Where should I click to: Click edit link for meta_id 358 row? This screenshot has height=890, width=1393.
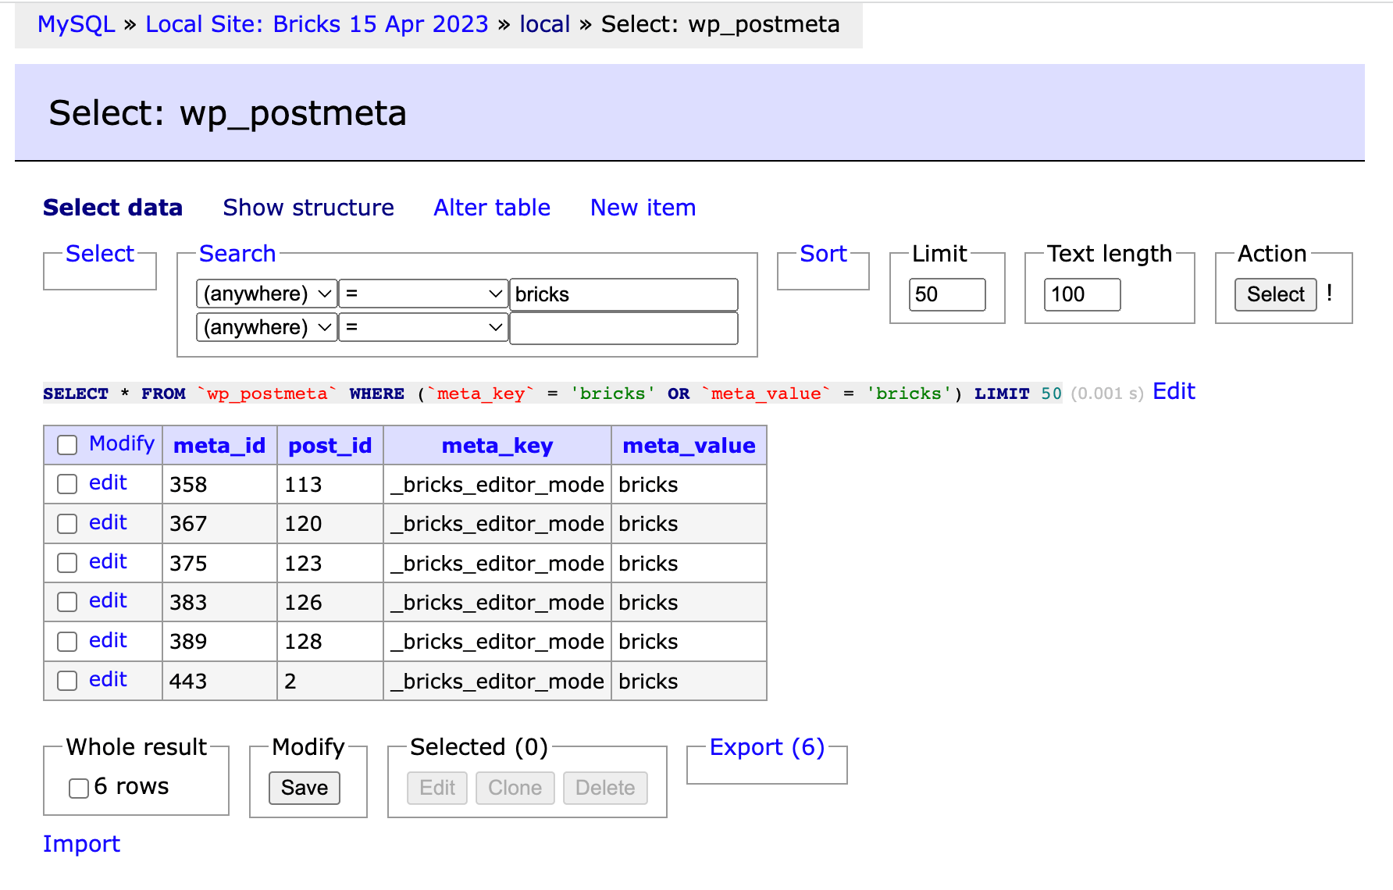click(x=108, y=483)
